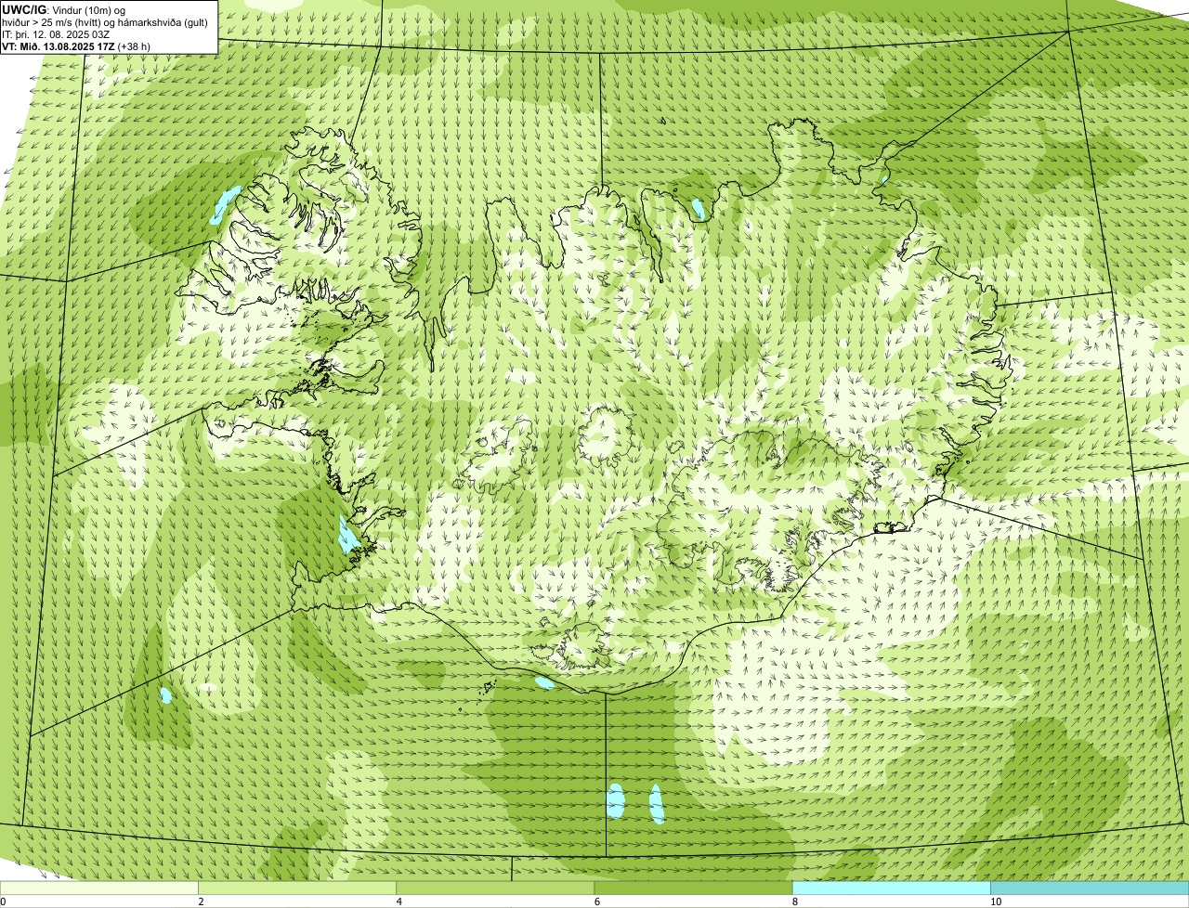Click the colour scale label '4'

click(x=399, y=902)
